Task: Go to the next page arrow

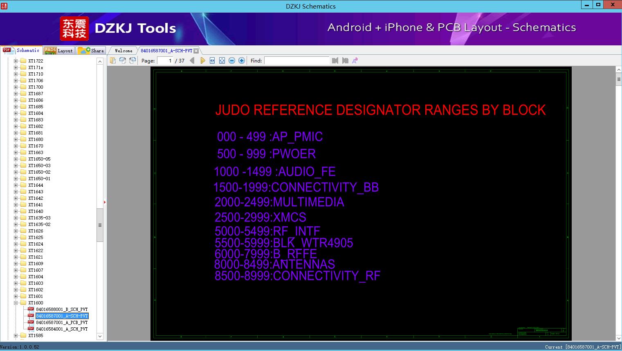Action: [203, 60]
